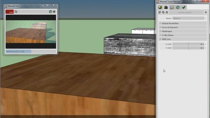The width and height of the screenshot is (210, 118).
Task: Click the redo arrow icon in Scene Manager
Action: pyautogui.click(x=163, y=12)
